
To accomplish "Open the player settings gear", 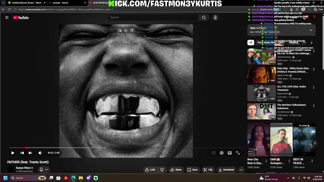I will [221, 153].
